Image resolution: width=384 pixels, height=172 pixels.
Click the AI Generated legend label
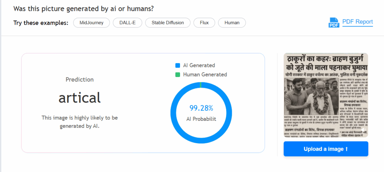[199, 65]
